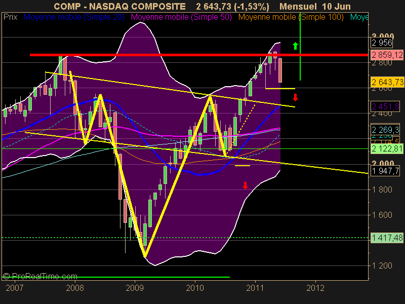Viewport: 405px width, 304px height.
Task: Select Moyenne mobile (Simple 50) legend entry
Action: [181, 17]
